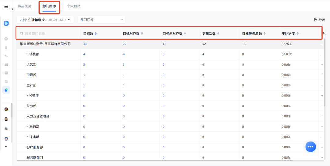Click the table's vertical scrollbar
Image resolution: width=330 pixels, height=166 pixels.
pos(324,72)
